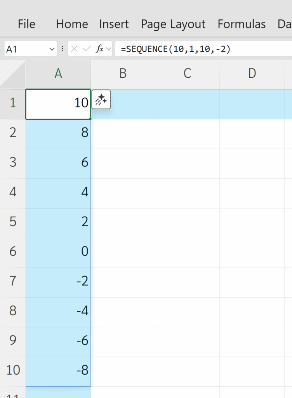Go to the Page Layout tab

(173, 24)
